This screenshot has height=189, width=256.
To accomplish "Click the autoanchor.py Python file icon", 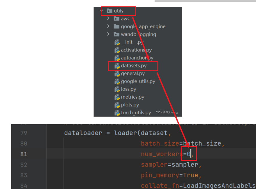I will [x=117, y=58].
